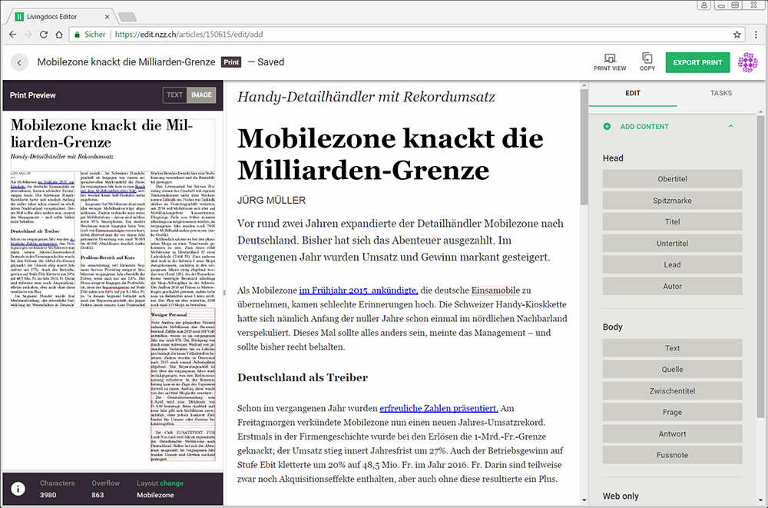Click the 'Handy-Detailhändler mit Rekordumsatz' overline
Image resolution: width=768 pixels, height=508 pixels.
coord(366,97)
